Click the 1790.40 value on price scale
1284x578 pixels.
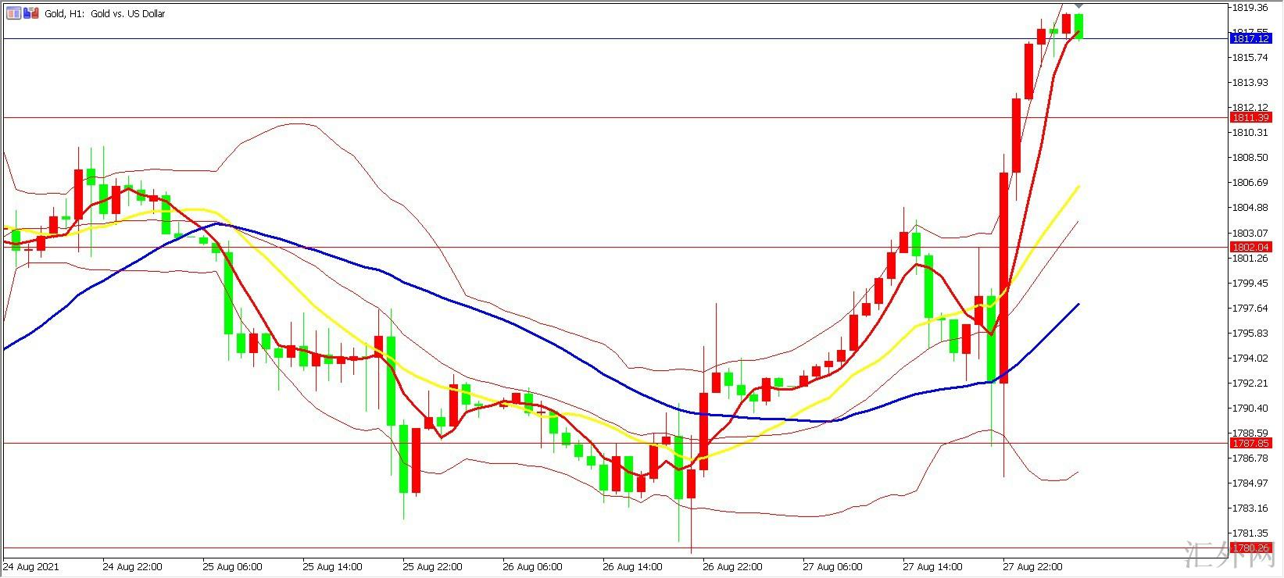pyautogui.click(x=1249, y=408)
